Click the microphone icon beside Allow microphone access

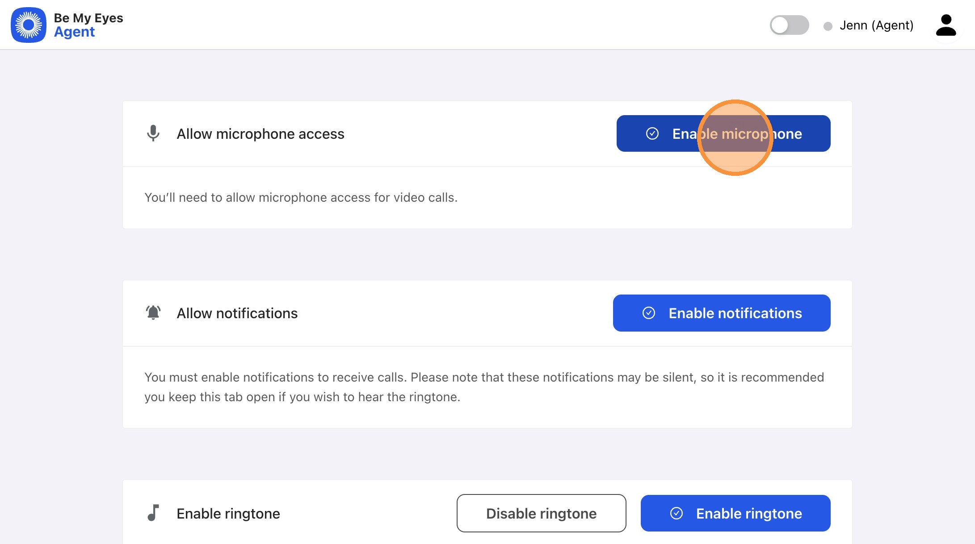(153, 133)
